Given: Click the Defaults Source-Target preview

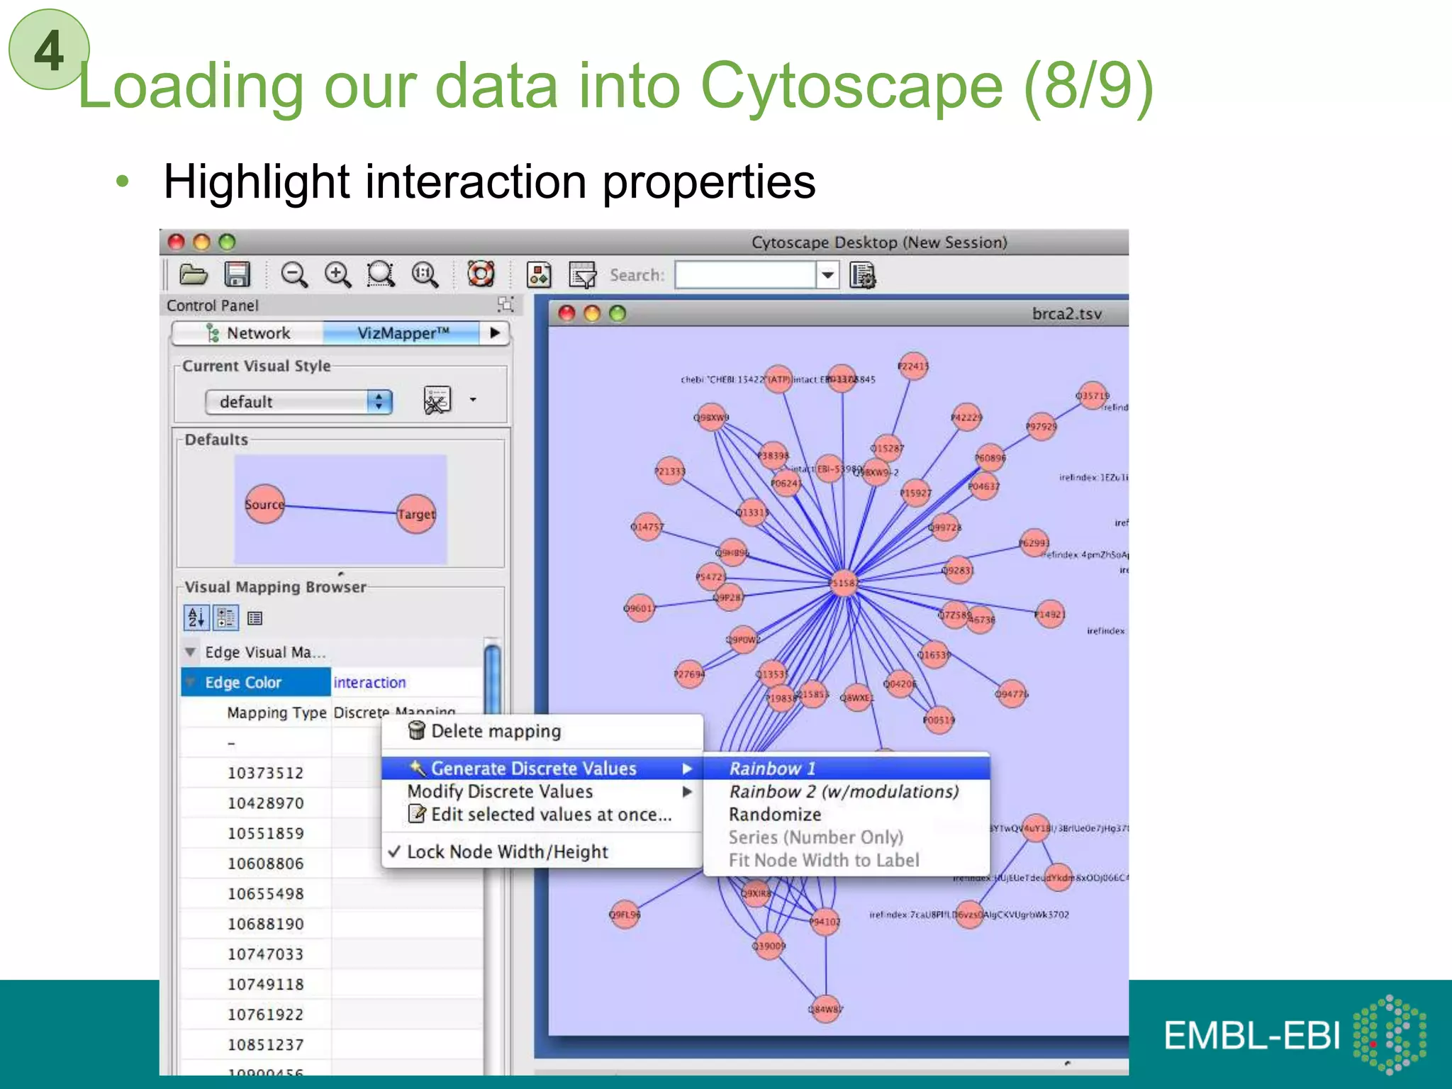Looking at the screenshot, I should 340,509.
